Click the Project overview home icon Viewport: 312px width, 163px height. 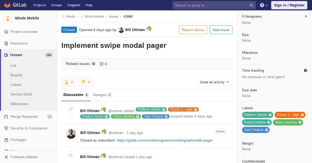[x=6, y=32]
